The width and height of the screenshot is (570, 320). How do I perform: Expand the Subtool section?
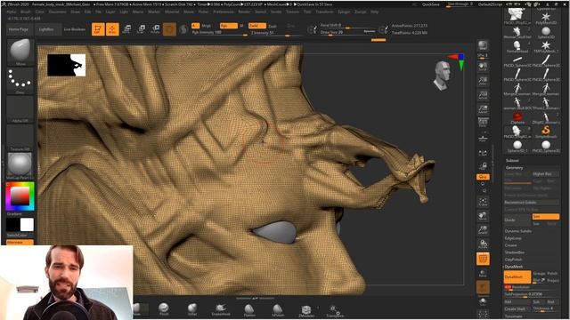click(512, 160)
